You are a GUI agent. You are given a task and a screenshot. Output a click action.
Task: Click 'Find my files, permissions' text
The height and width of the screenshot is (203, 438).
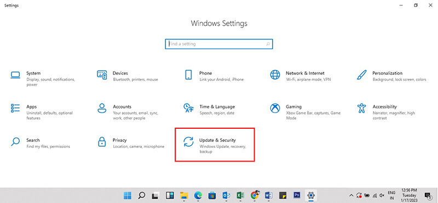click(x=48, y=146)
